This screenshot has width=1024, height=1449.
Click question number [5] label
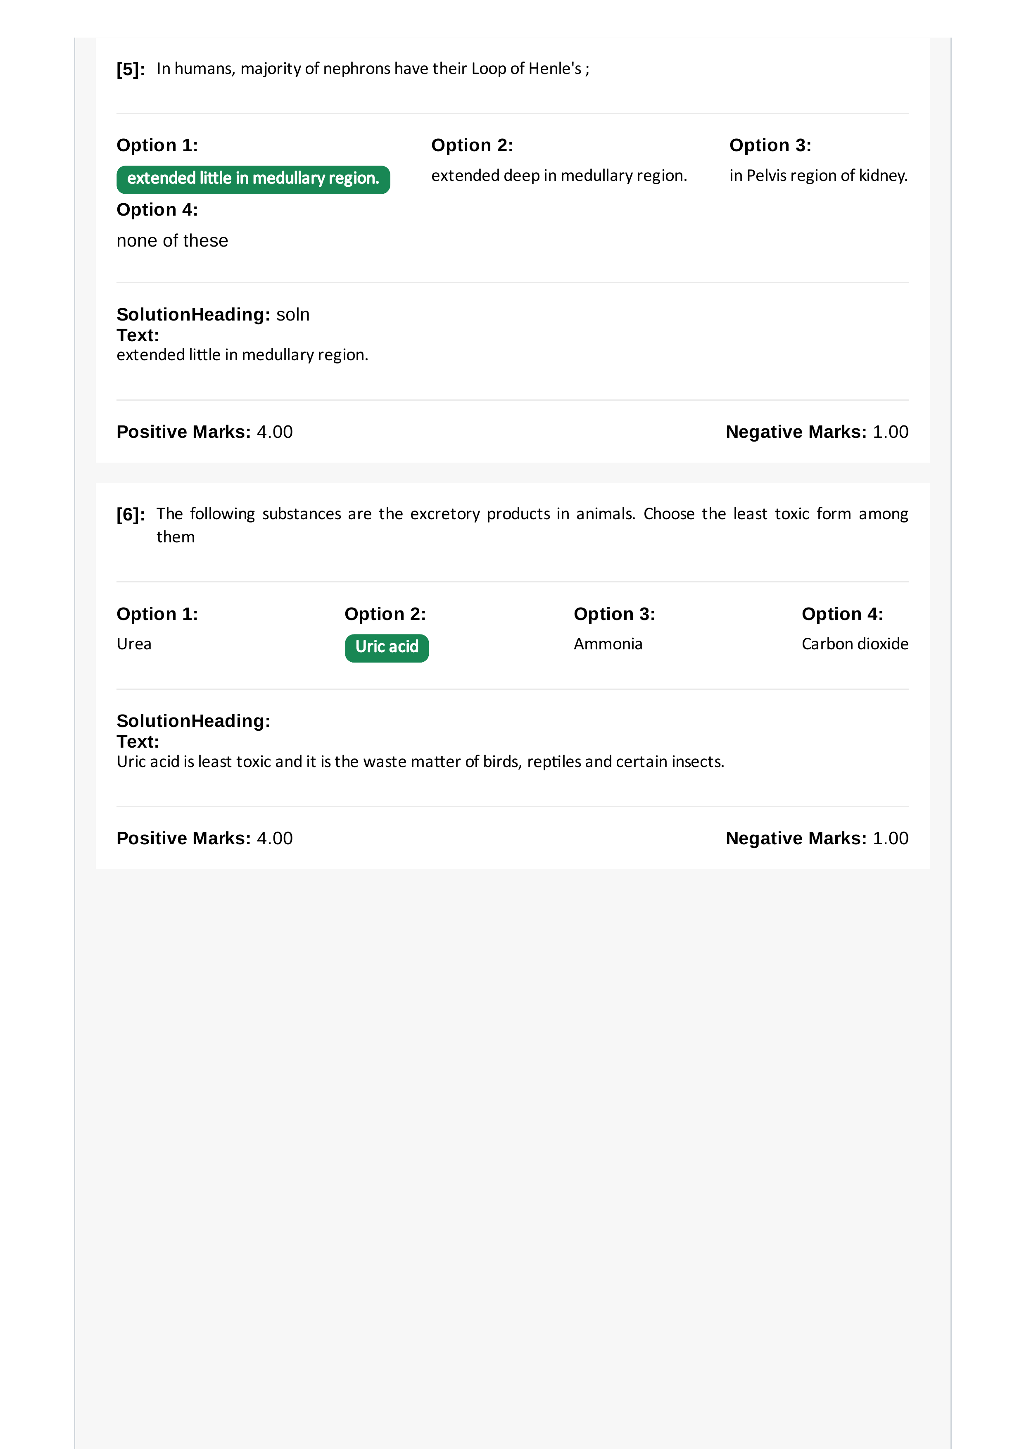[131, 69]
